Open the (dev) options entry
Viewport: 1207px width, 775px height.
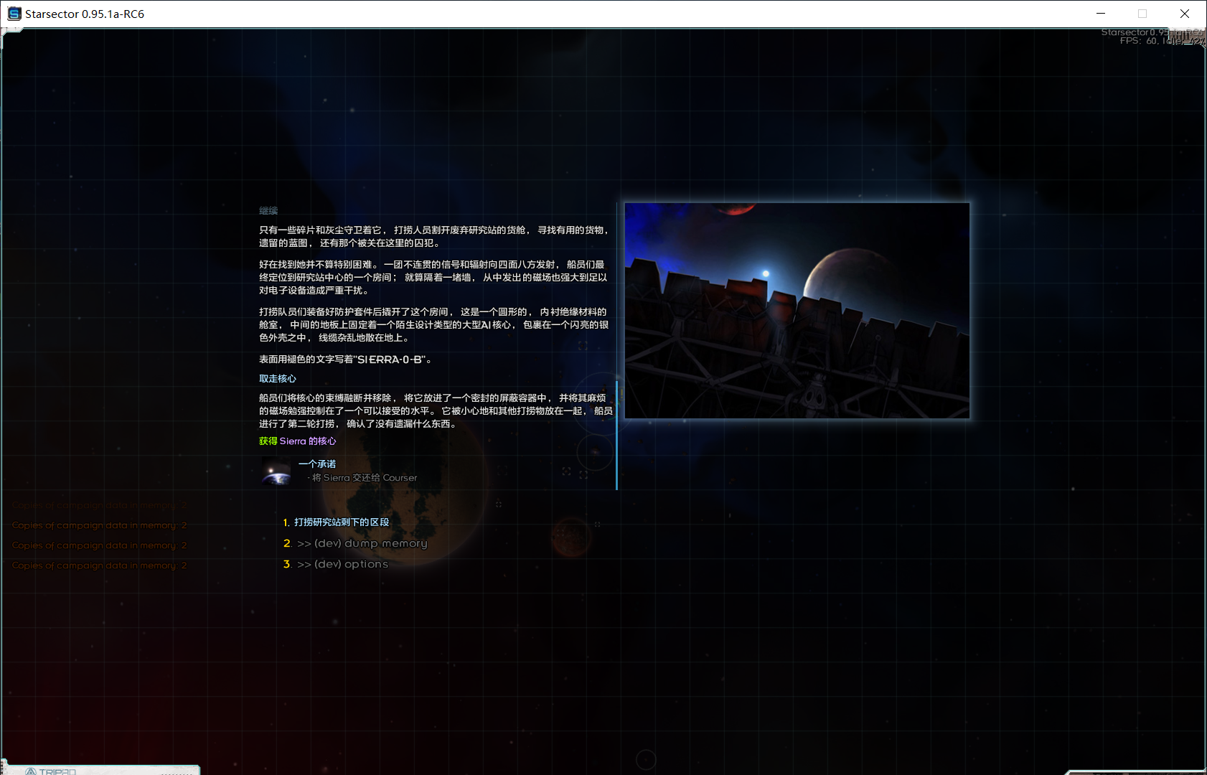tap(342, 564)
